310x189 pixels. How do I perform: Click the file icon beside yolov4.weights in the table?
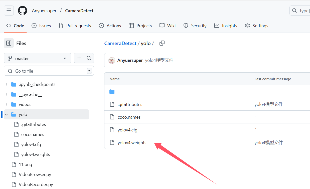[x=112, y=143]
